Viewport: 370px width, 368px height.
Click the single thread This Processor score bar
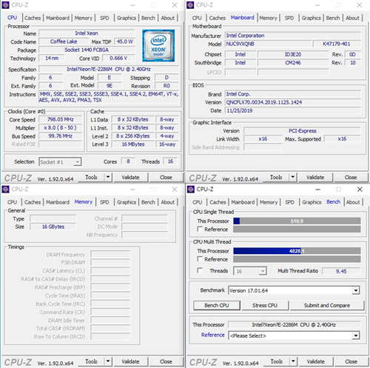point(297,221)
